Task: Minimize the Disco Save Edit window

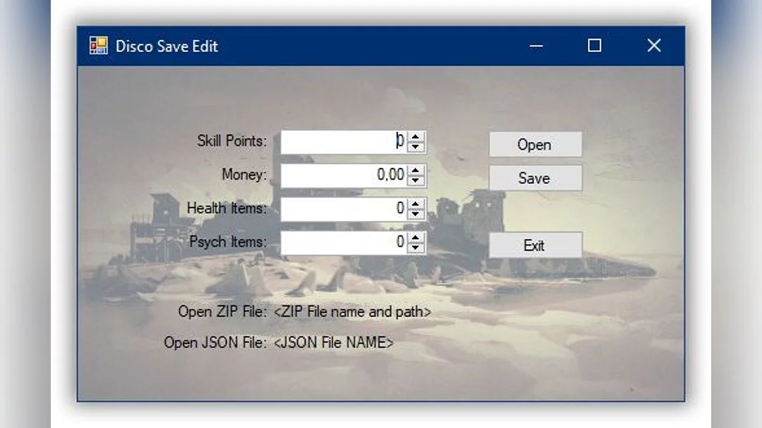Action: (537, 46)
